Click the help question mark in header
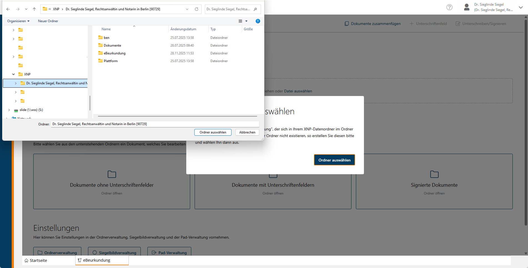Viewport: 528px width, 268px height. pyautogui.click(x=449, y=7)
